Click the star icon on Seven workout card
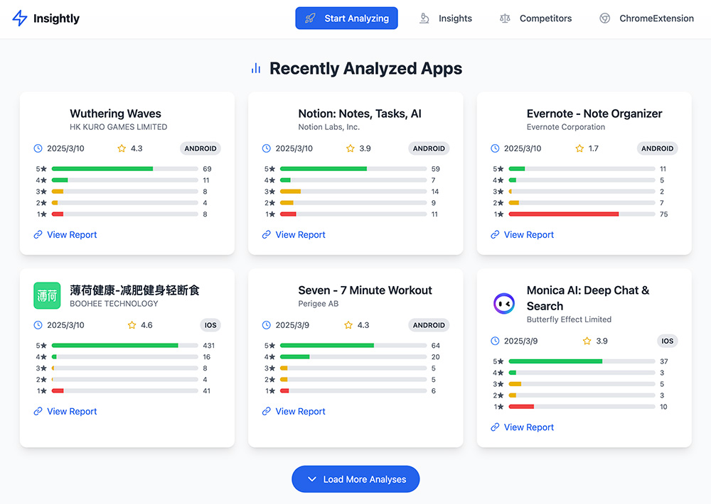 [x=348, y=325]
